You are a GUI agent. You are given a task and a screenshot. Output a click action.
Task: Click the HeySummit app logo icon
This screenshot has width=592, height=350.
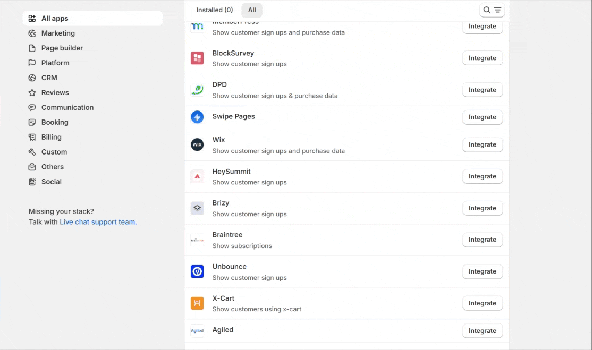click(197, 177)
